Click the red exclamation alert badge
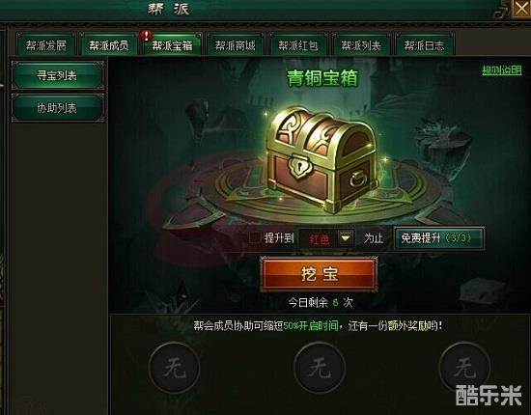Image resolution: width=531 pixels, height=415 pixels. (147, 35)
